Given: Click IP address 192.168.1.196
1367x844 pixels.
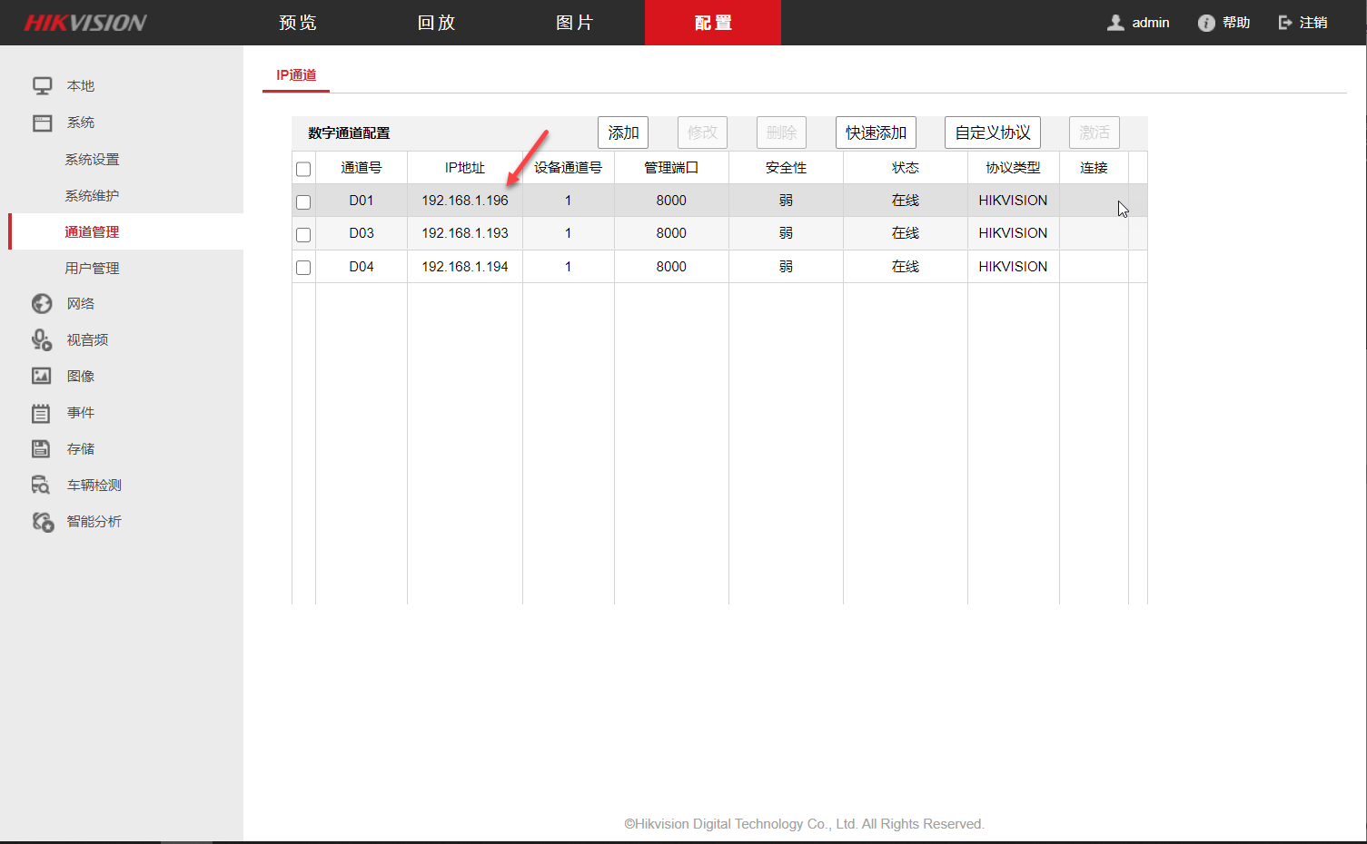Looking at the screenshot, I should 465,201.
